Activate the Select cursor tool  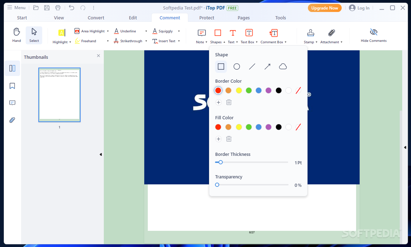tap(34, 35)
